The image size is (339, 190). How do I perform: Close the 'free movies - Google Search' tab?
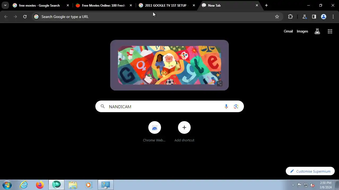68,5
